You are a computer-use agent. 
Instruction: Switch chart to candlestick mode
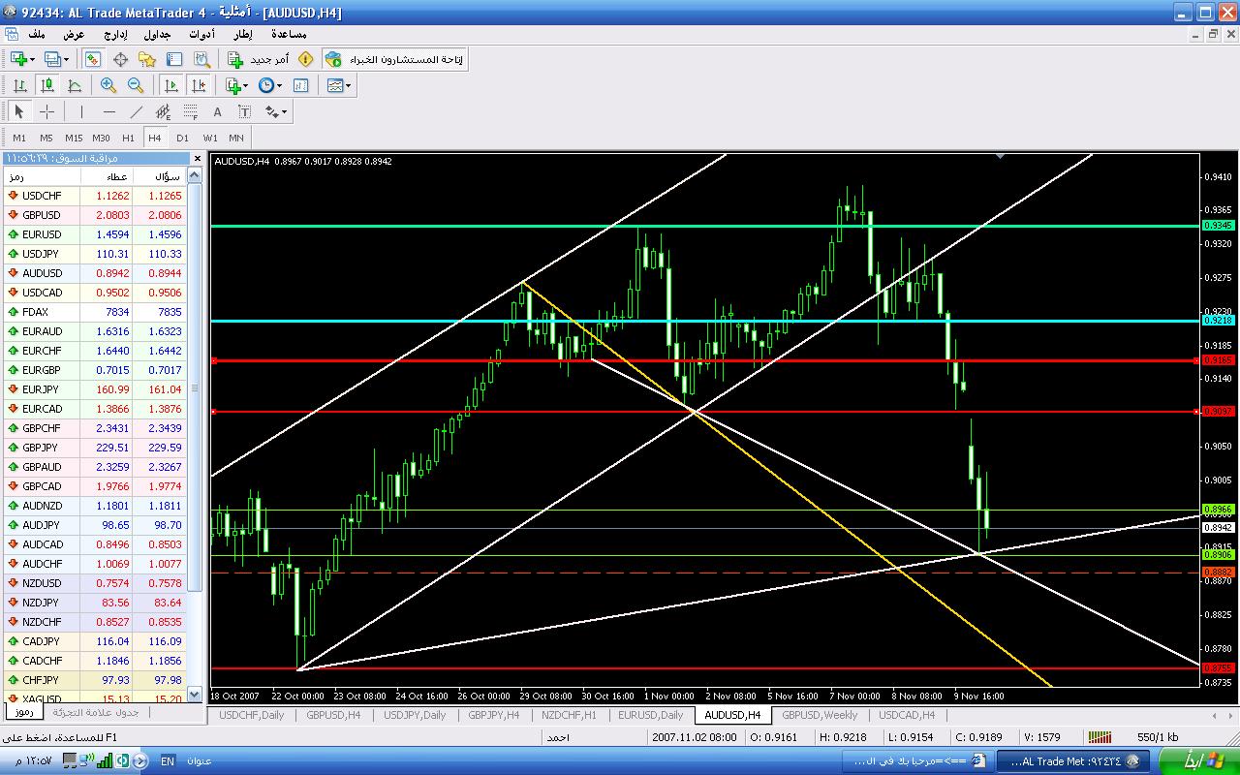tap(46, 85)
